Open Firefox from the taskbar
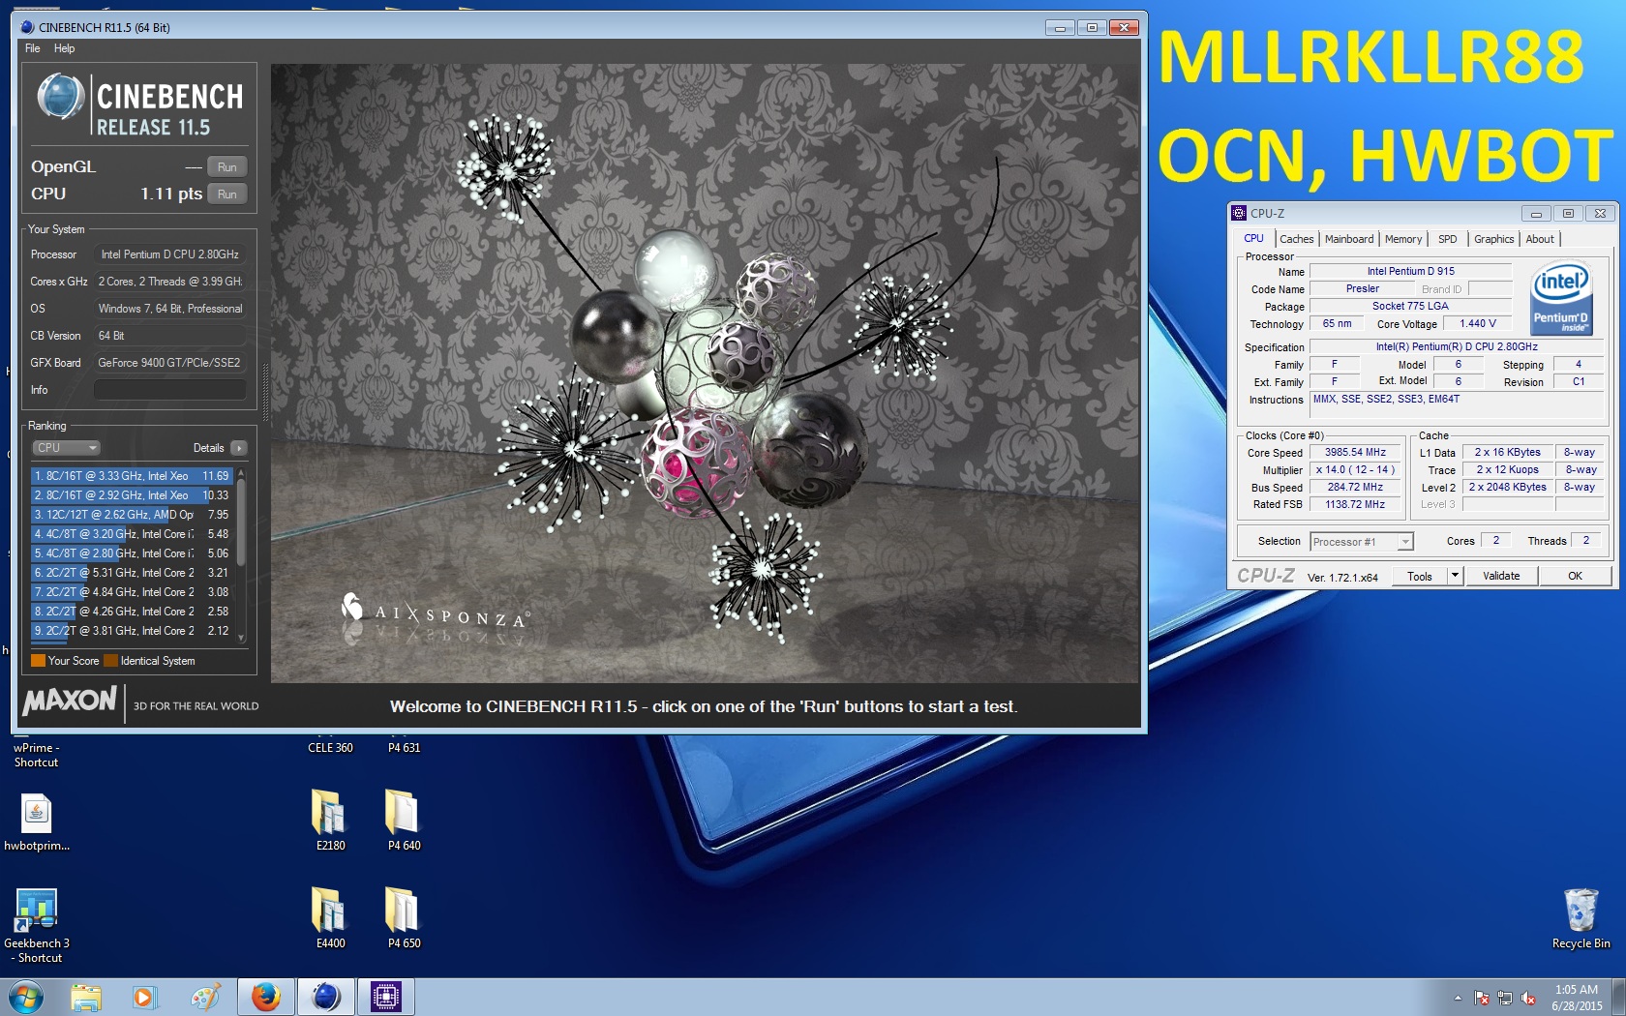 (265, 998)
